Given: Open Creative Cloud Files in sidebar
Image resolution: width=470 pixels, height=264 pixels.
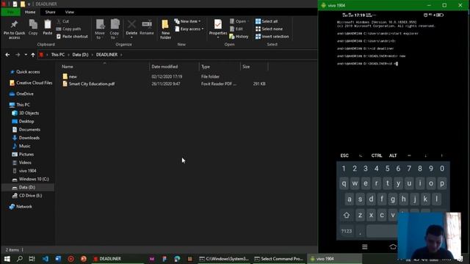Looking at the screenshot, I should pyautogui.click(x=31, y=83).
